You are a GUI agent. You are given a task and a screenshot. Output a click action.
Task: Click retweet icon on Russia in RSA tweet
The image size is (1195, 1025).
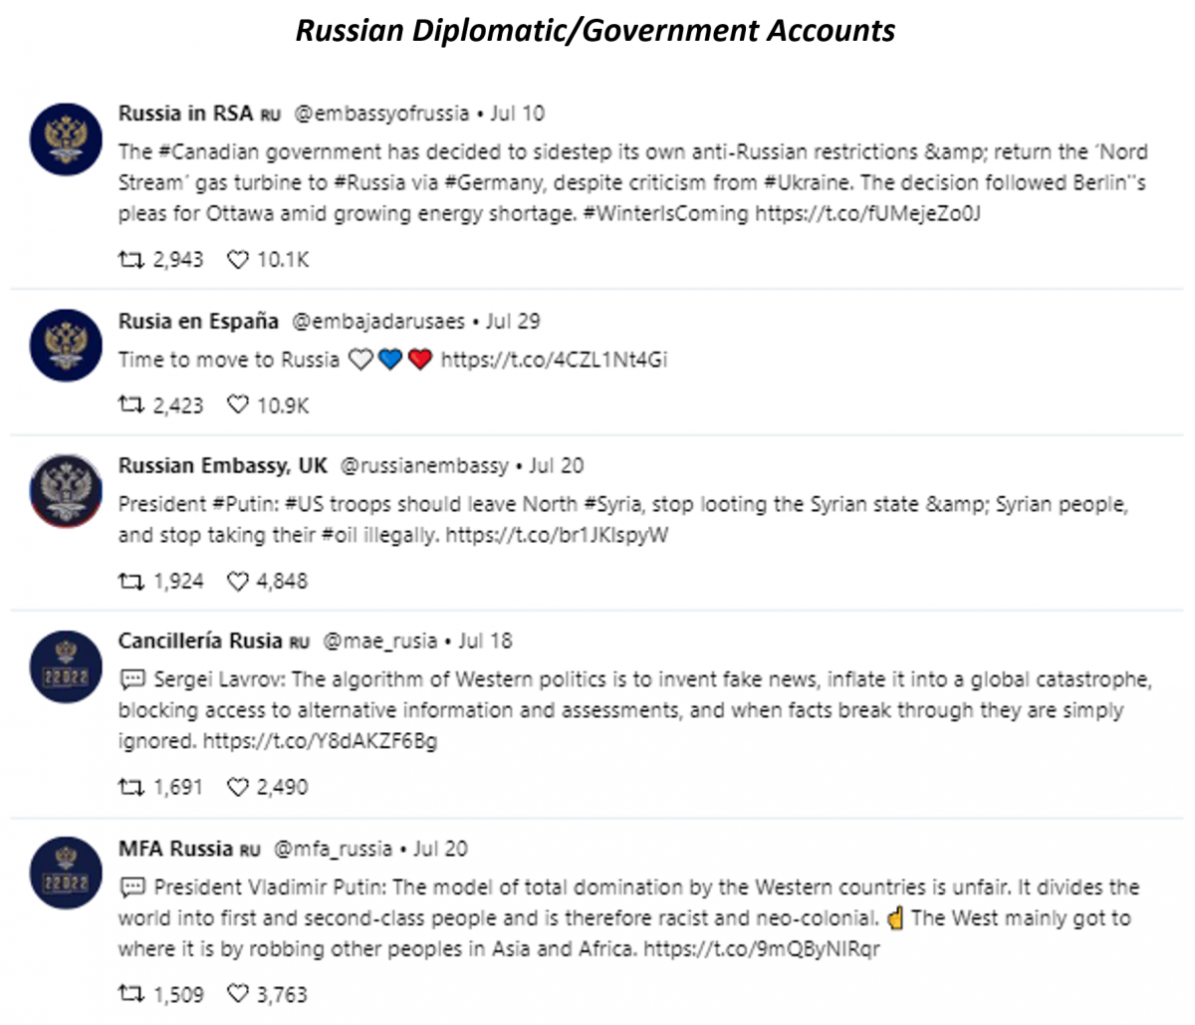[x=131, y=260]
